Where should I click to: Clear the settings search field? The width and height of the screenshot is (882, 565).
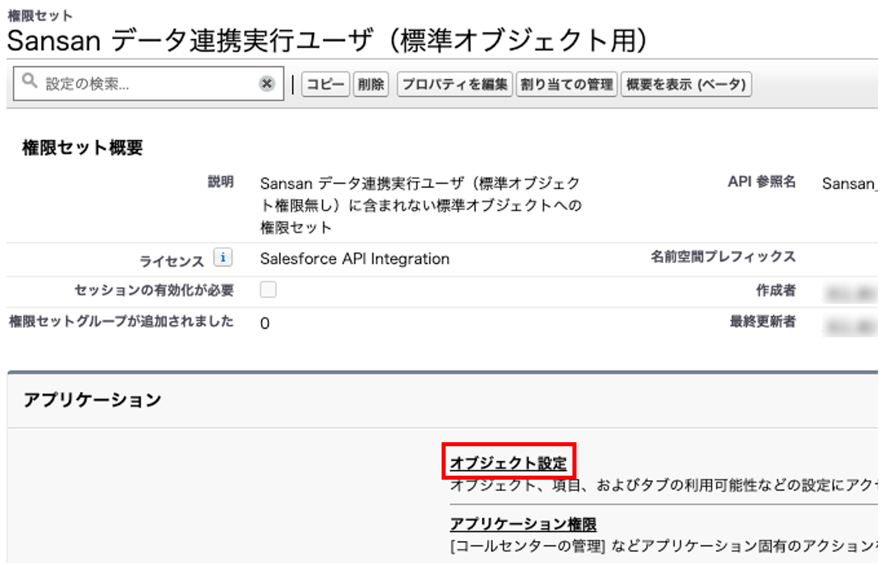(x=266, y=84)
